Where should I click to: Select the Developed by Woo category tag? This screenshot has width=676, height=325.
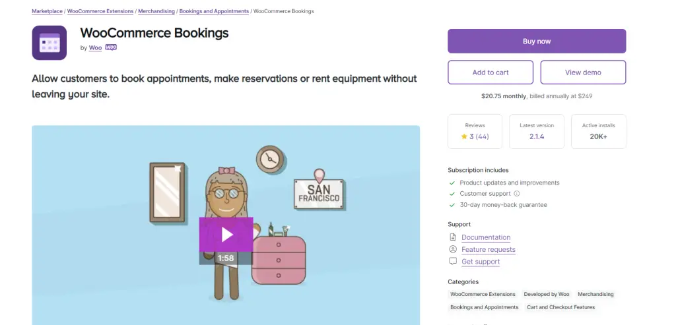click(x=546, y=295)
